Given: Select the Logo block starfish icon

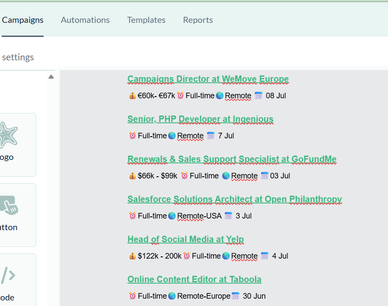Looking at the screenshot, I should pyautogui.click(x=8, y=135).
